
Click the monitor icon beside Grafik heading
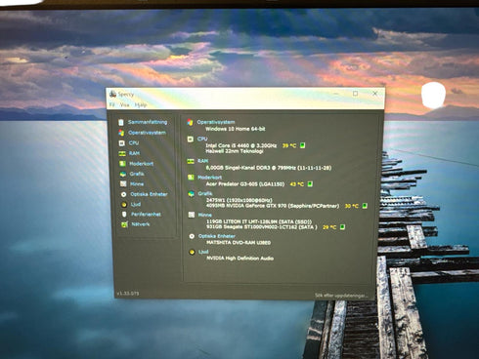click(x=192, y=194)
